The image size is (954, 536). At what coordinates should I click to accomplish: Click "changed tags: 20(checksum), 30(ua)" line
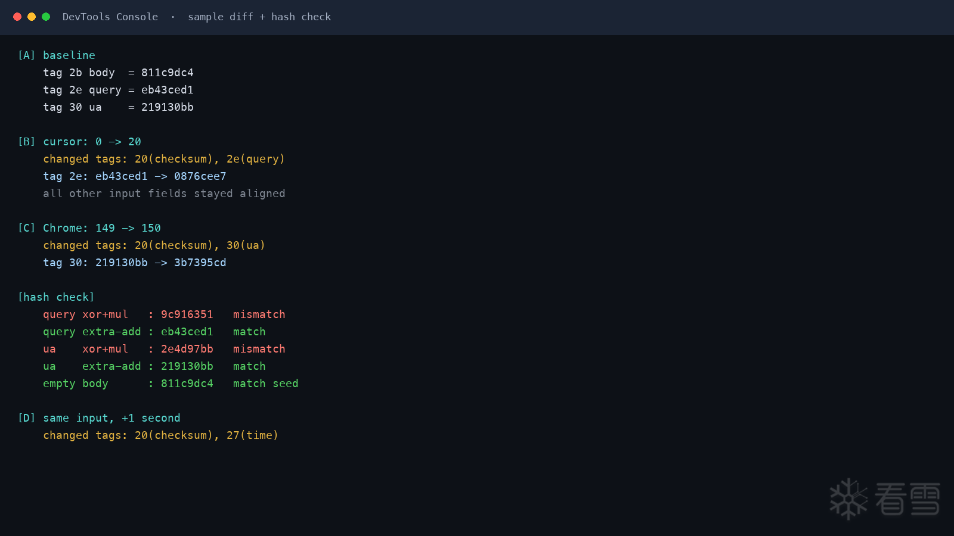click(x=154, y=245)
